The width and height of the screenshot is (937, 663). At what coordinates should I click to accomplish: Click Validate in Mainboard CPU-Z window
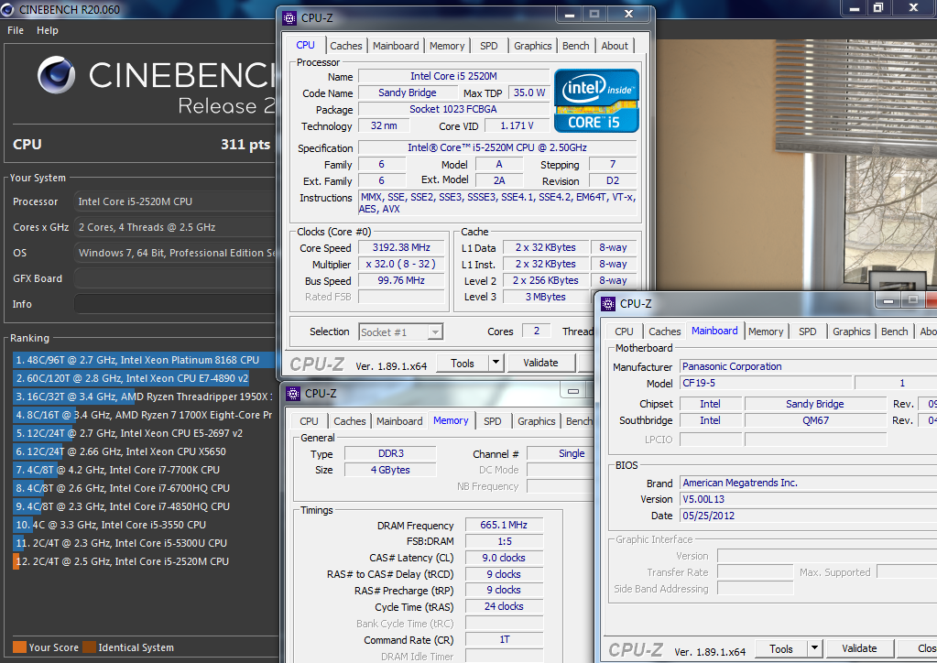[859, 648]
